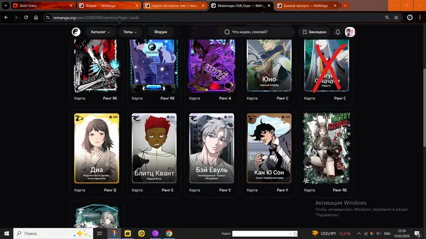The height and width of the screenshot is (239, 426).
Task: Open the skeleton card with Ранг RE
Action: [x=96, y=65]
